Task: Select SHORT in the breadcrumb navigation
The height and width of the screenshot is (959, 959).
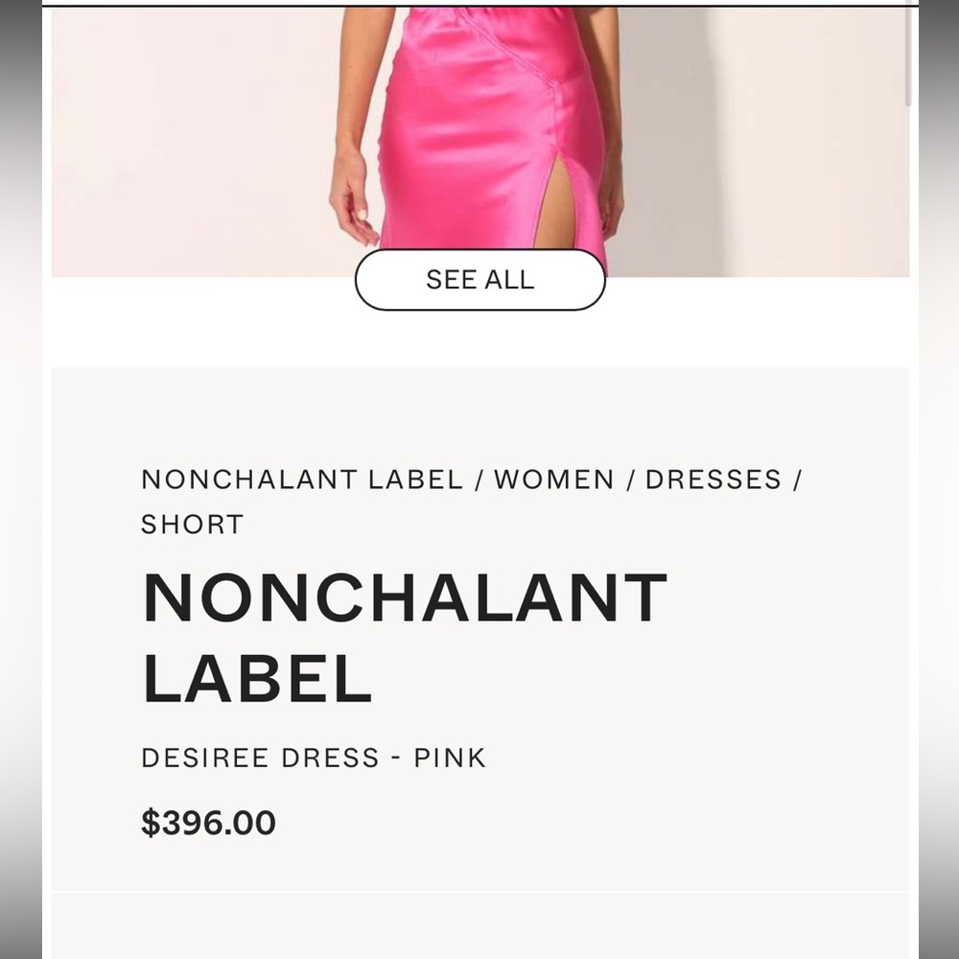Action: click(x=193, y=524)
